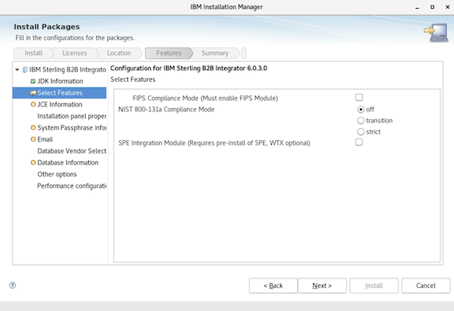454x311 pixels.
Task: Minimize the IBM Installation Manager window
Action: point(417,7)
